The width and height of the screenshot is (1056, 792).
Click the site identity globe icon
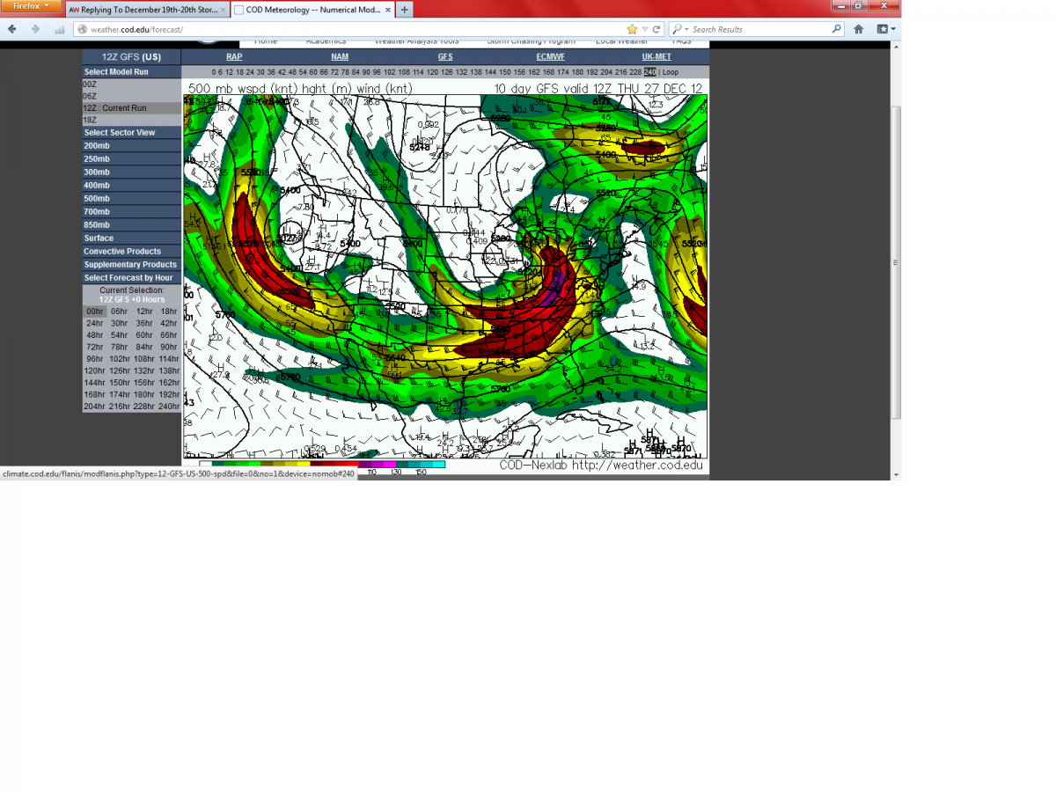click(82, 29)
